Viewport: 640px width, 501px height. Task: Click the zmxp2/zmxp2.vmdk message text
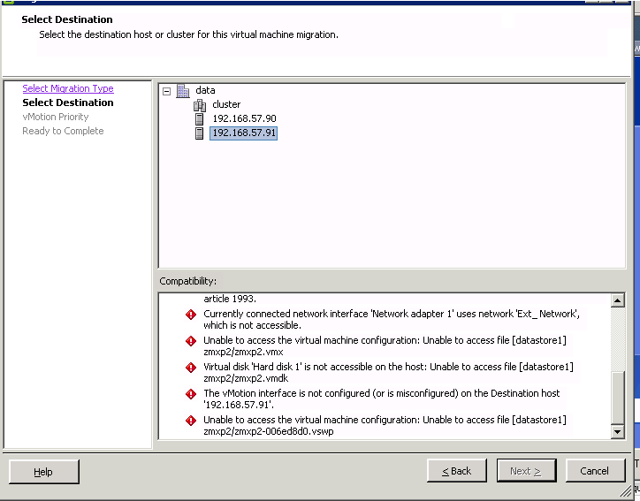click(389, 373)
